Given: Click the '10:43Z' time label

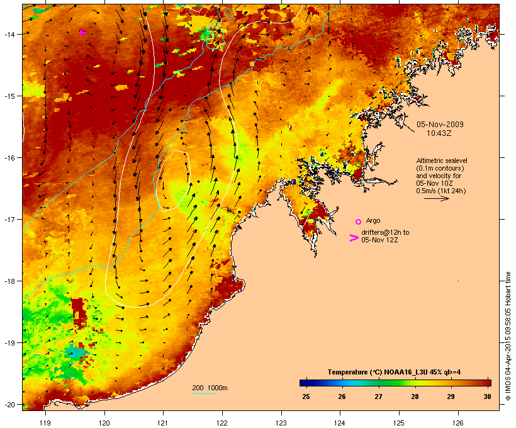Looking at the screenshot, I should point(439,133).
